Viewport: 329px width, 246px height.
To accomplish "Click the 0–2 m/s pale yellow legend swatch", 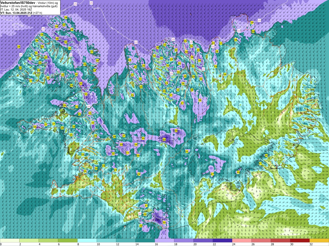I will 10,241.
